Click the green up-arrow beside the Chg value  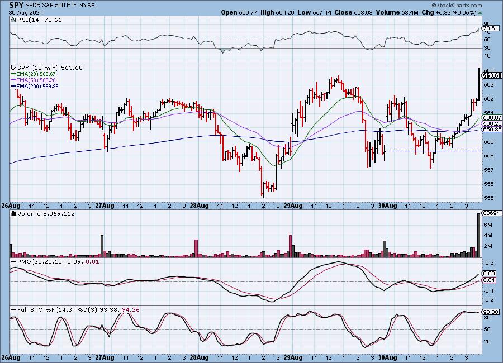coord(480,13)
